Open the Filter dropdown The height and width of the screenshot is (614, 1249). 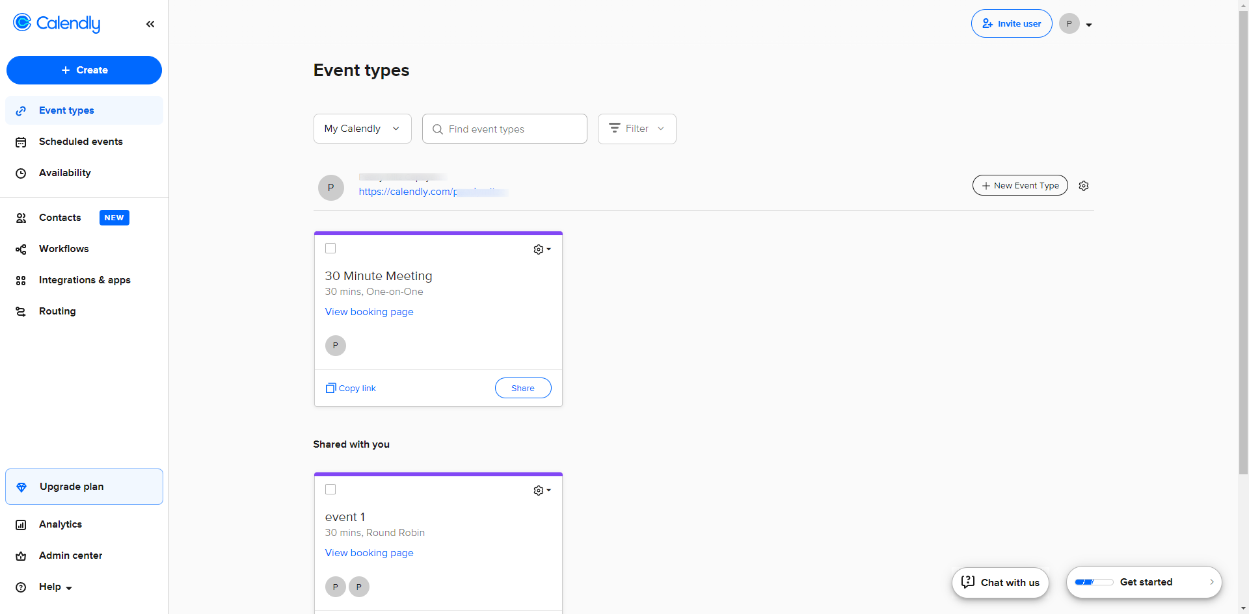point(637,129)
